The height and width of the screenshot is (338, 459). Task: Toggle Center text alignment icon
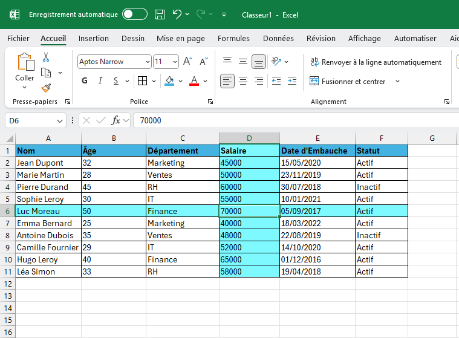pyautogui.click(x=243, y=81)
